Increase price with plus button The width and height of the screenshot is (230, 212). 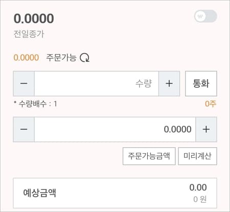coord(206,129)
